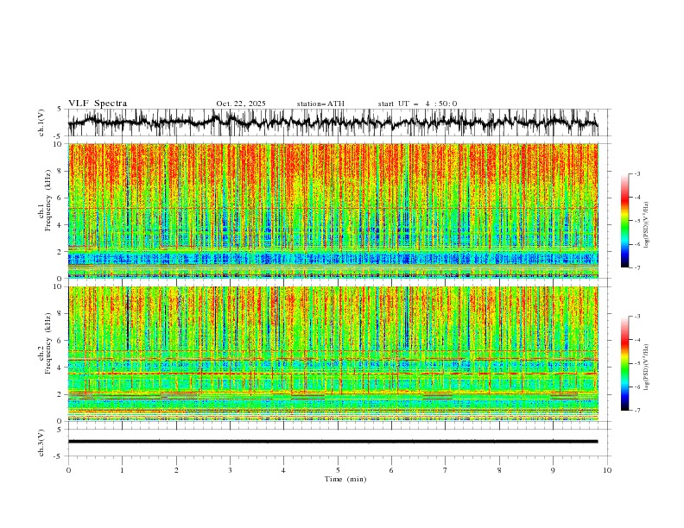Select the "ch.1 Frequency (kHz)" axis label

[45, 211]
